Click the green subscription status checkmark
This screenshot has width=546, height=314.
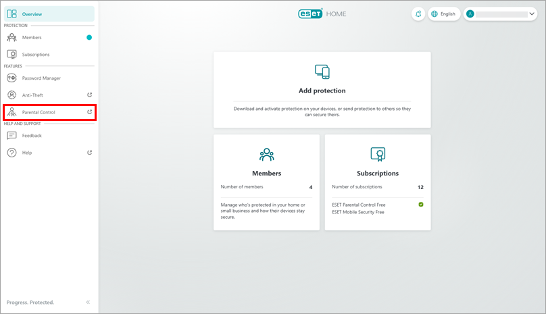[420, 204]
